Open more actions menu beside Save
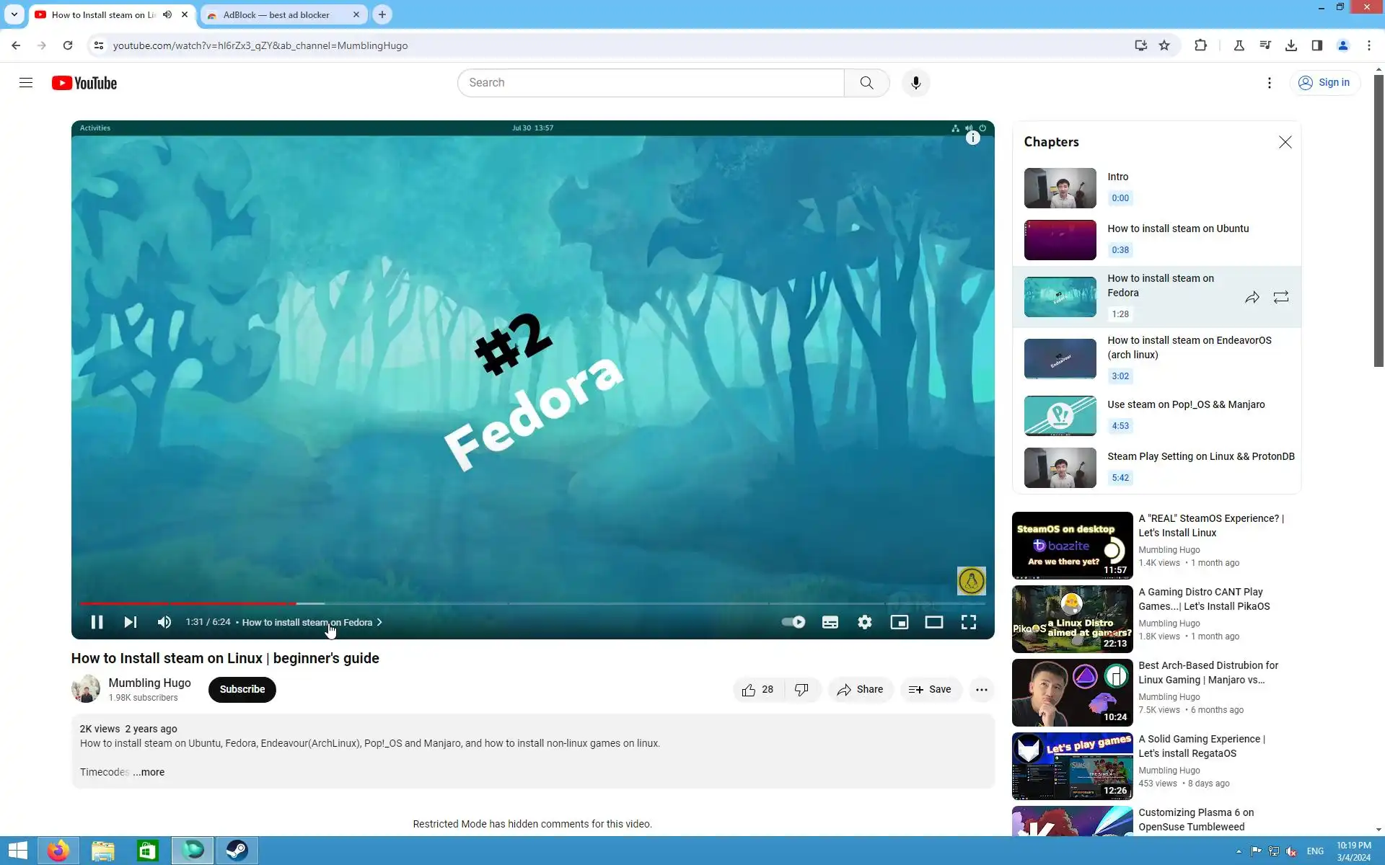The image size is (1385, 865). [981, 690]
